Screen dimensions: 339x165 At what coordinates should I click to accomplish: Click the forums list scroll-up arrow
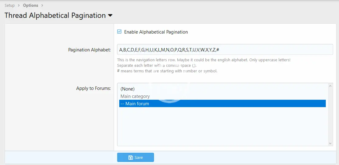[330, 86]
